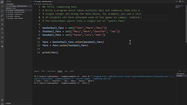
Task: Close combining sets.py in Open Editors
Action: pos(7,6)
